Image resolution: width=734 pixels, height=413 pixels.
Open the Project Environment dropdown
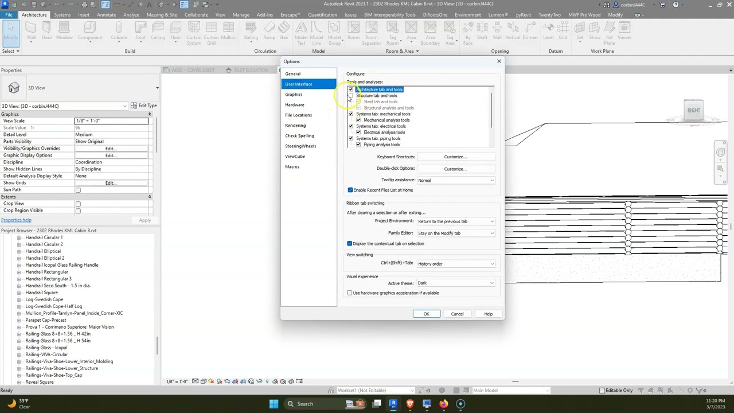[456, 221]
